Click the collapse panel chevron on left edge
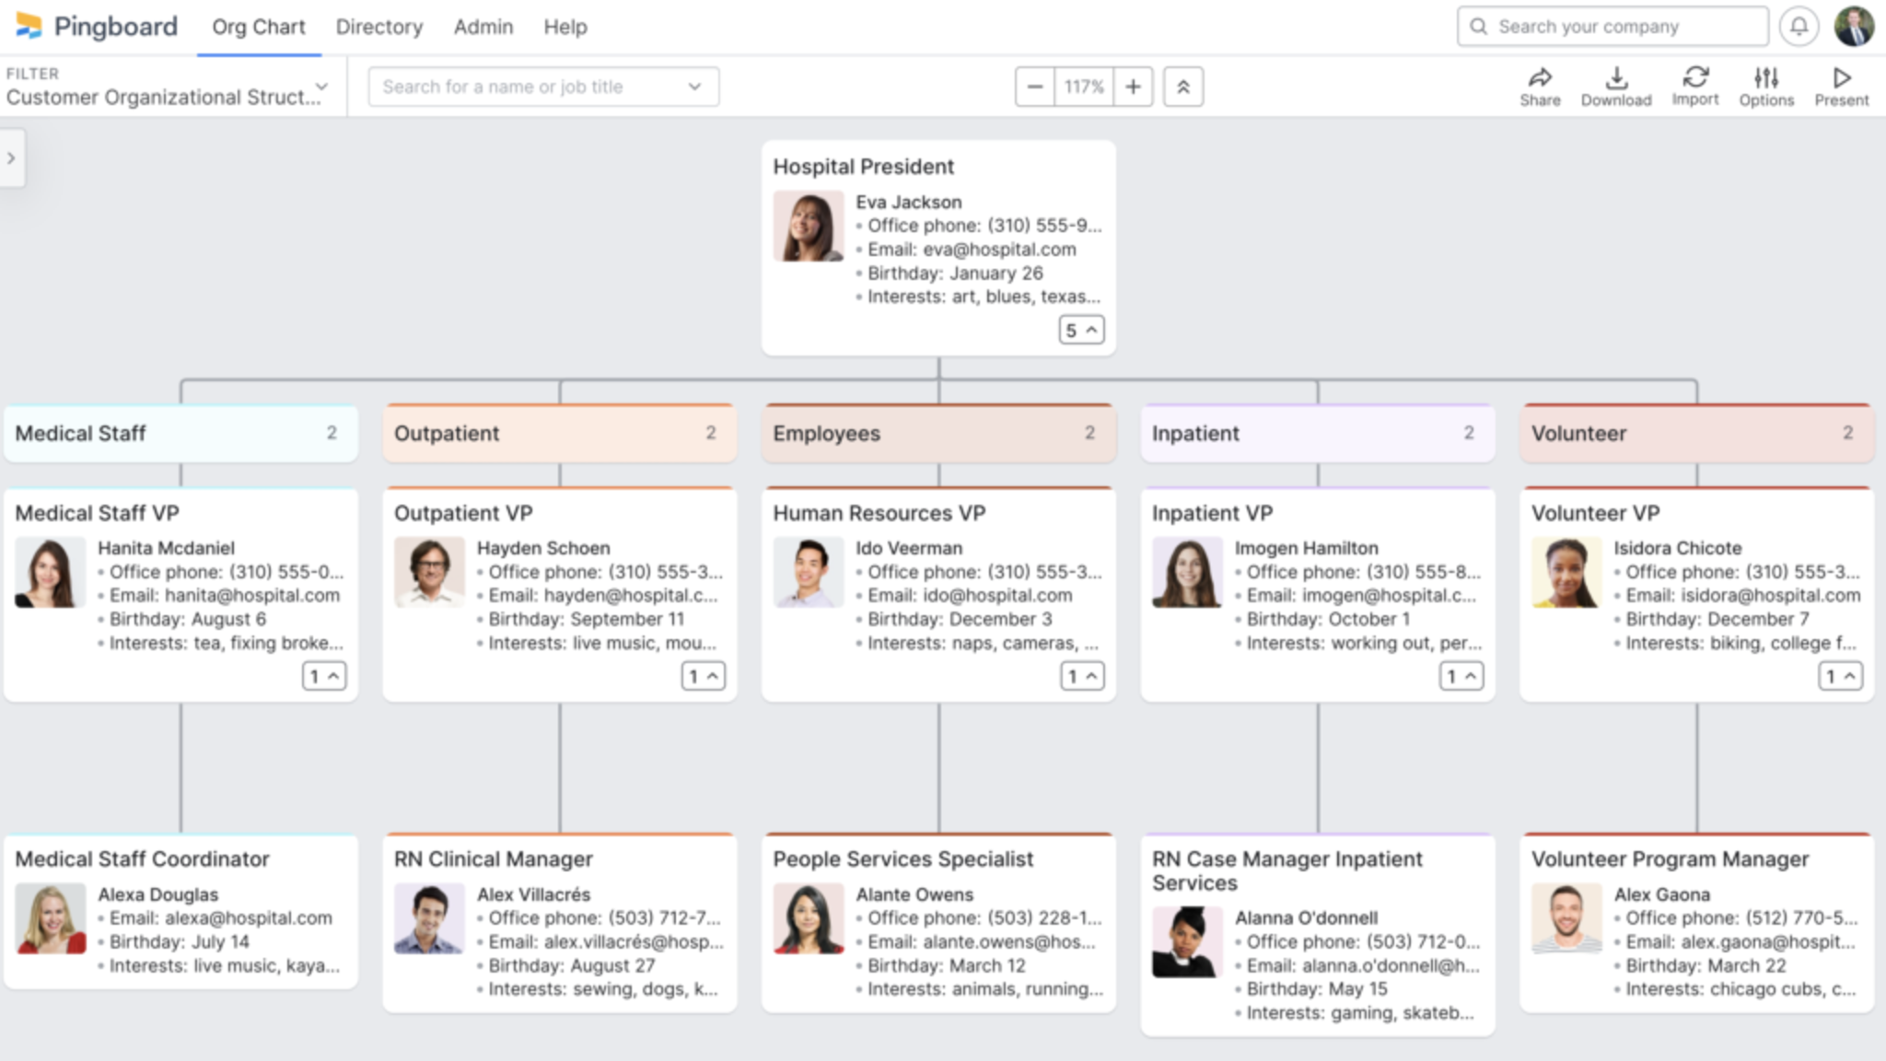The height and width of the screenshot is (1061, 1886). (10, 157)
